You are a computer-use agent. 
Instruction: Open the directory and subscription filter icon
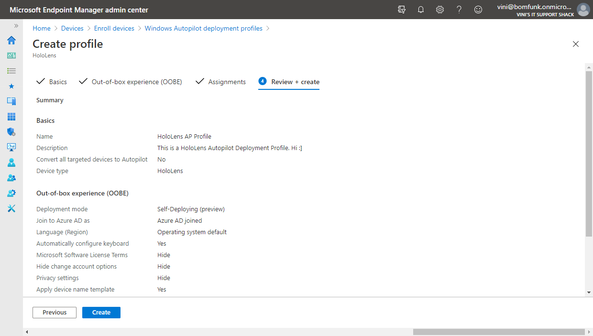pyautogui.click(x=402, y=10)
